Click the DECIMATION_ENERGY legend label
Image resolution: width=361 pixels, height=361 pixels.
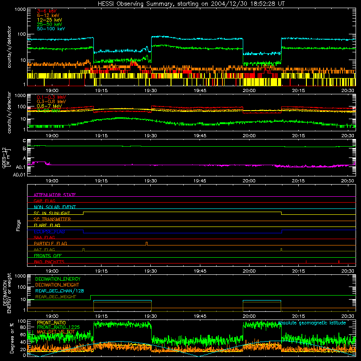[x=58, y=279]
